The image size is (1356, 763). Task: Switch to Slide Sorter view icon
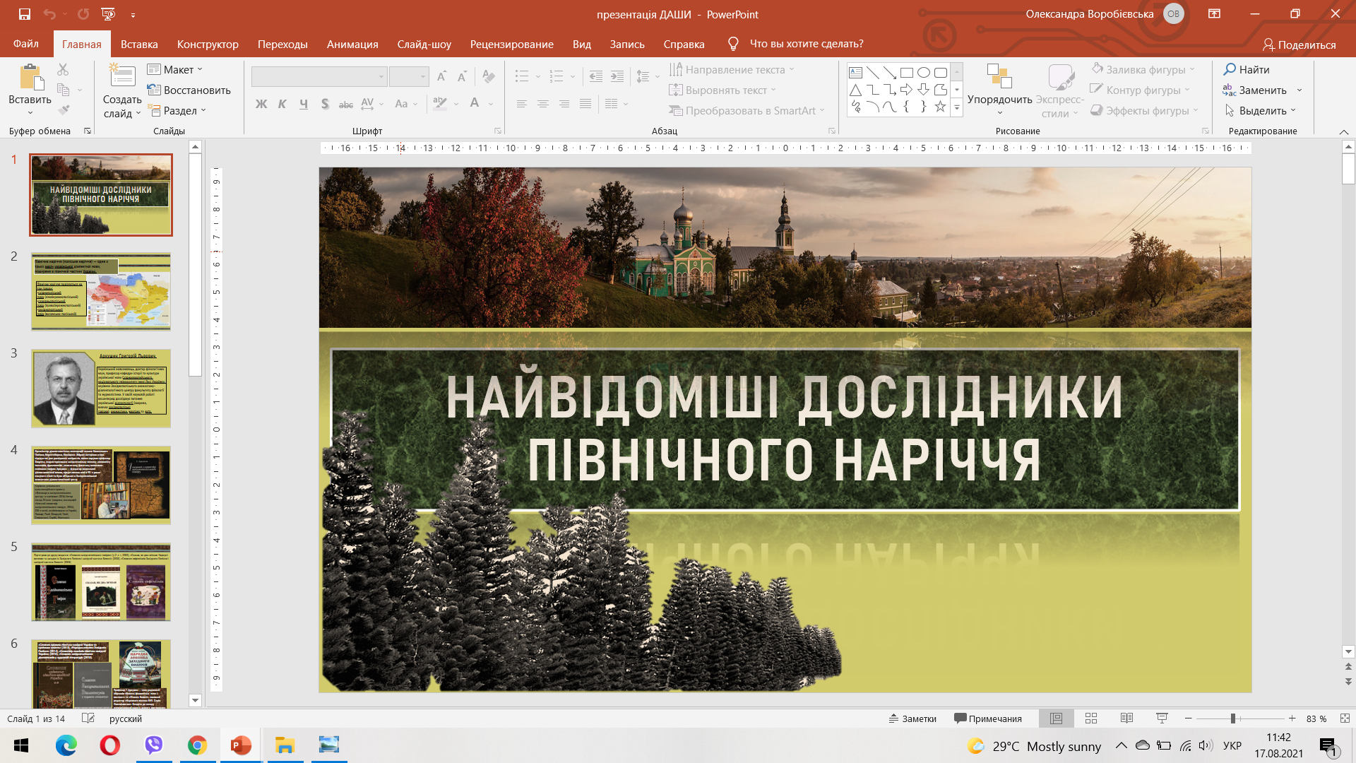tap(1091, 718)
